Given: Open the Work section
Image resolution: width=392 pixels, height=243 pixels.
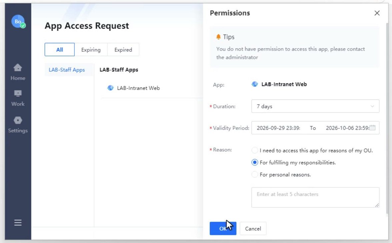Looking at the screenshot, I should 18,98.
